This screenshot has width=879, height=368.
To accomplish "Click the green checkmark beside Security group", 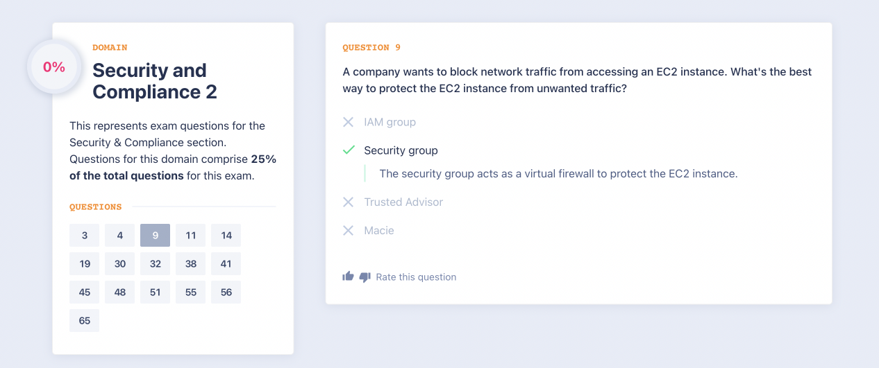I will pyautogui.click(x=349, y=150).
